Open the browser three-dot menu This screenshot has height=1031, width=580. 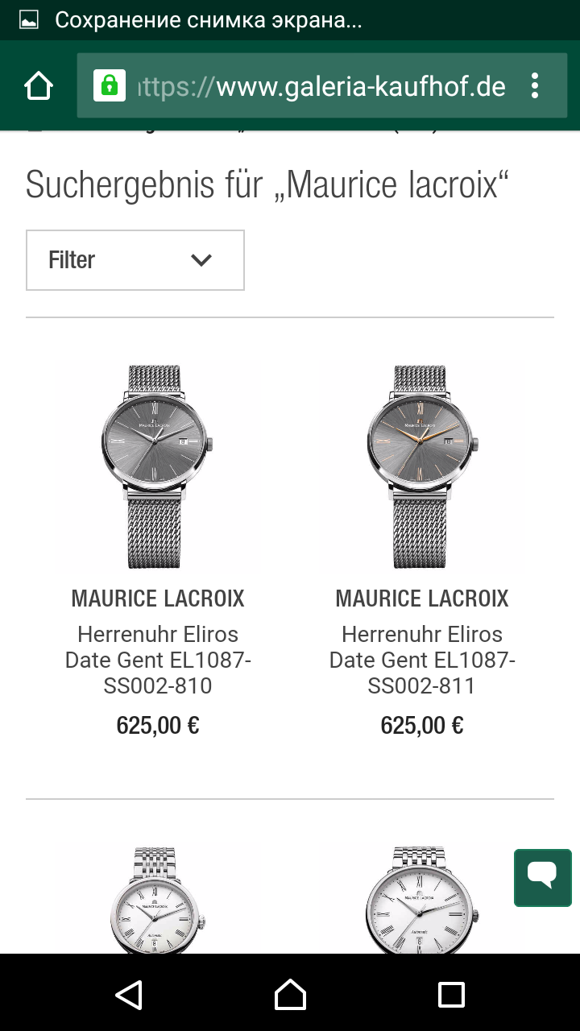(535, 86)
